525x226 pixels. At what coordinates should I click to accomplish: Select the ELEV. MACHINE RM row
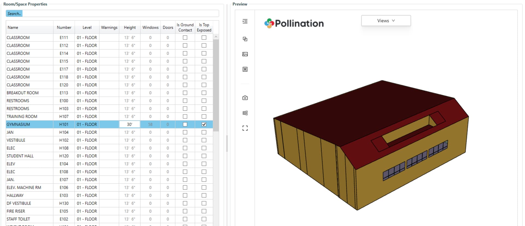(x=24, y=188)
